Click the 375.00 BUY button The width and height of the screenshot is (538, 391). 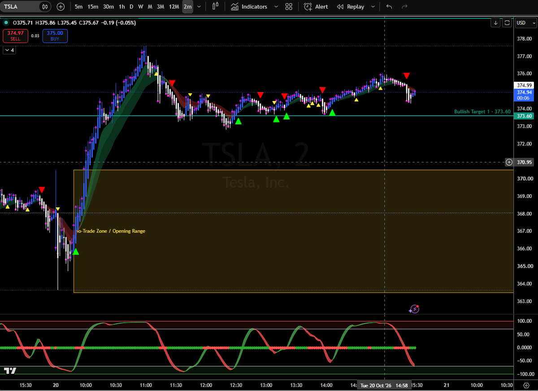(55, 36)
